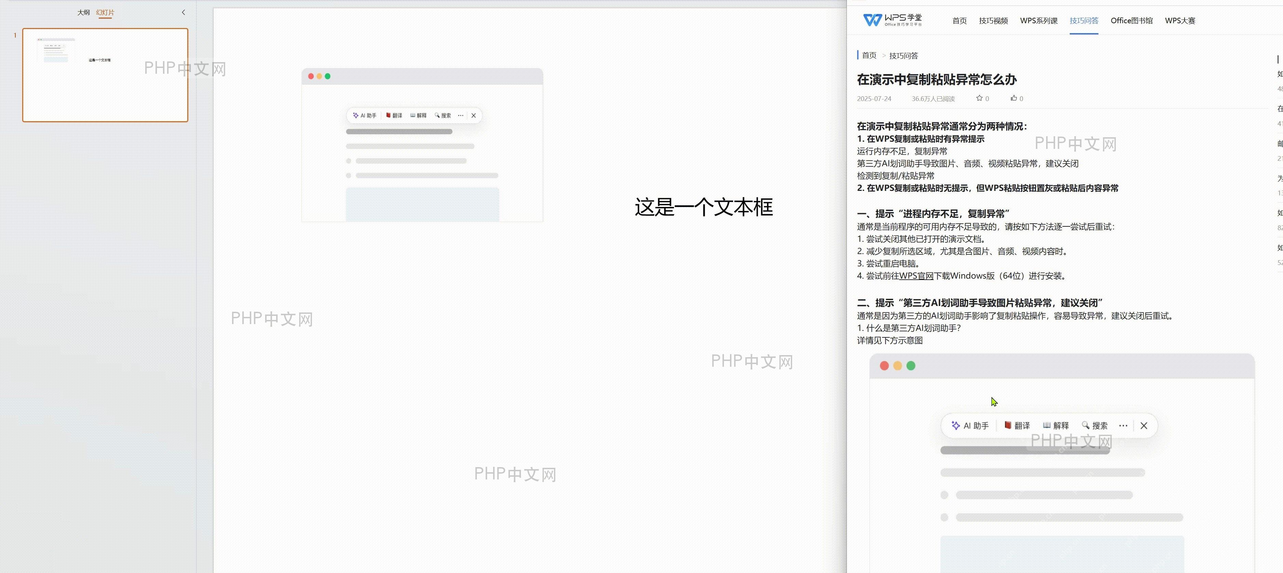This screenshot has height=573, width=1283.
Task: Click the green dot in the article illustration
Action: point(911,366)
